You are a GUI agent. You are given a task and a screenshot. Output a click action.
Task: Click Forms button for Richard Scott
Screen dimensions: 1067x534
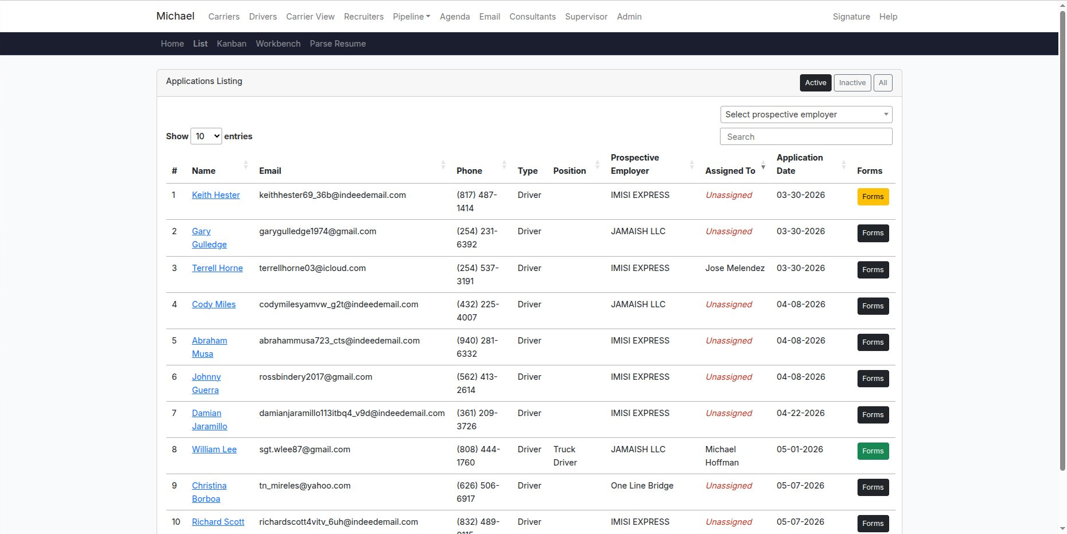click(873, 524)
